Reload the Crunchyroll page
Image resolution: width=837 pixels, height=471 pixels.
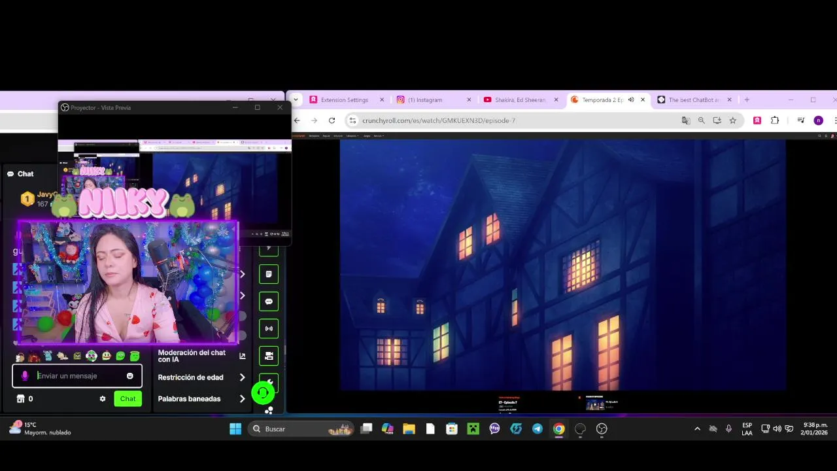(332, 120)
